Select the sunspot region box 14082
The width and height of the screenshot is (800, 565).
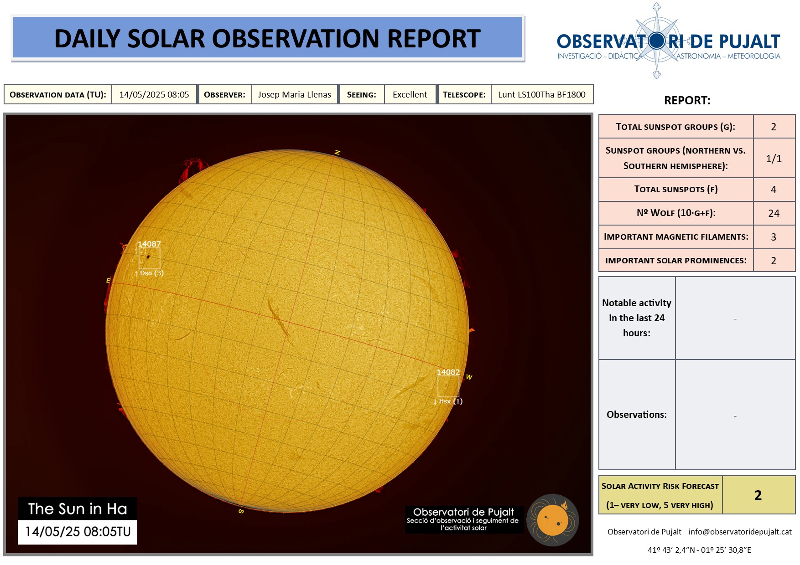click(448, 386)
